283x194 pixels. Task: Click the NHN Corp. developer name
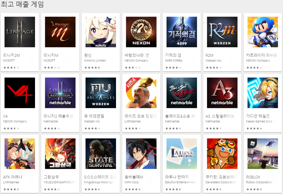coord(132,182)
